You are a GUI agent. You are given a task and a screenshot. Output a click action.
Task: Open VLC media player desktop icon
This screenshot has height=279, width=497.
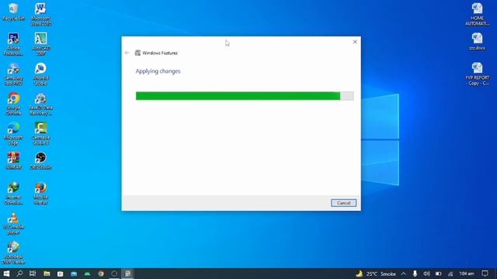pos(14,223)
